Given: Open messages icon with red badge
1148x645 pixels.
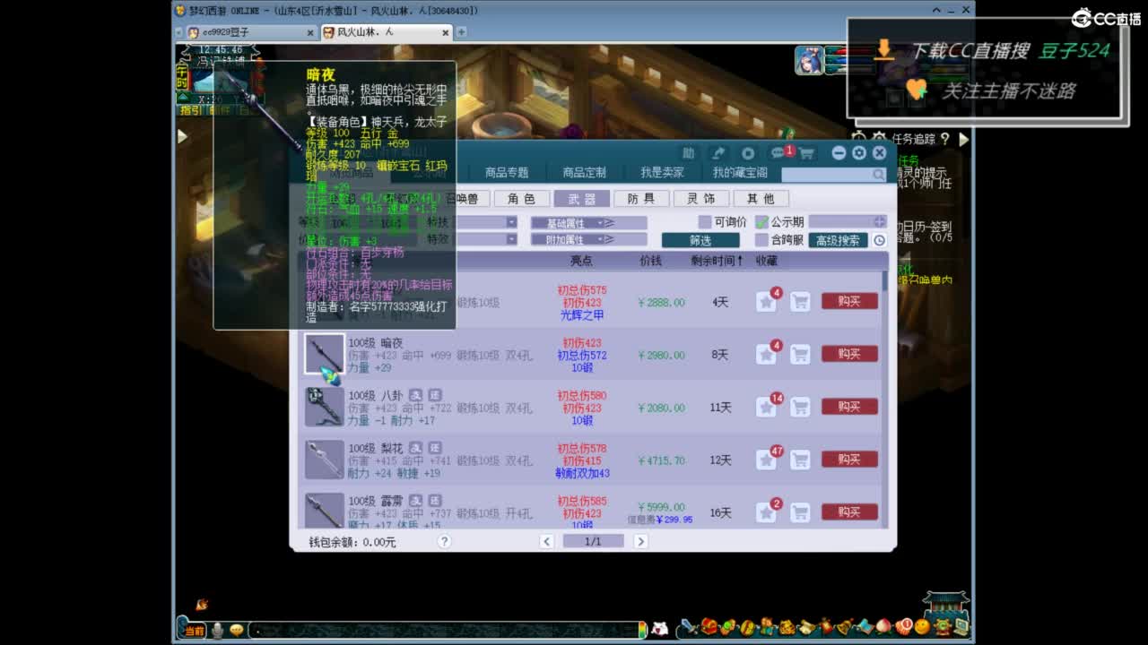Looking at the screenshot, I should tap(778, 153).
